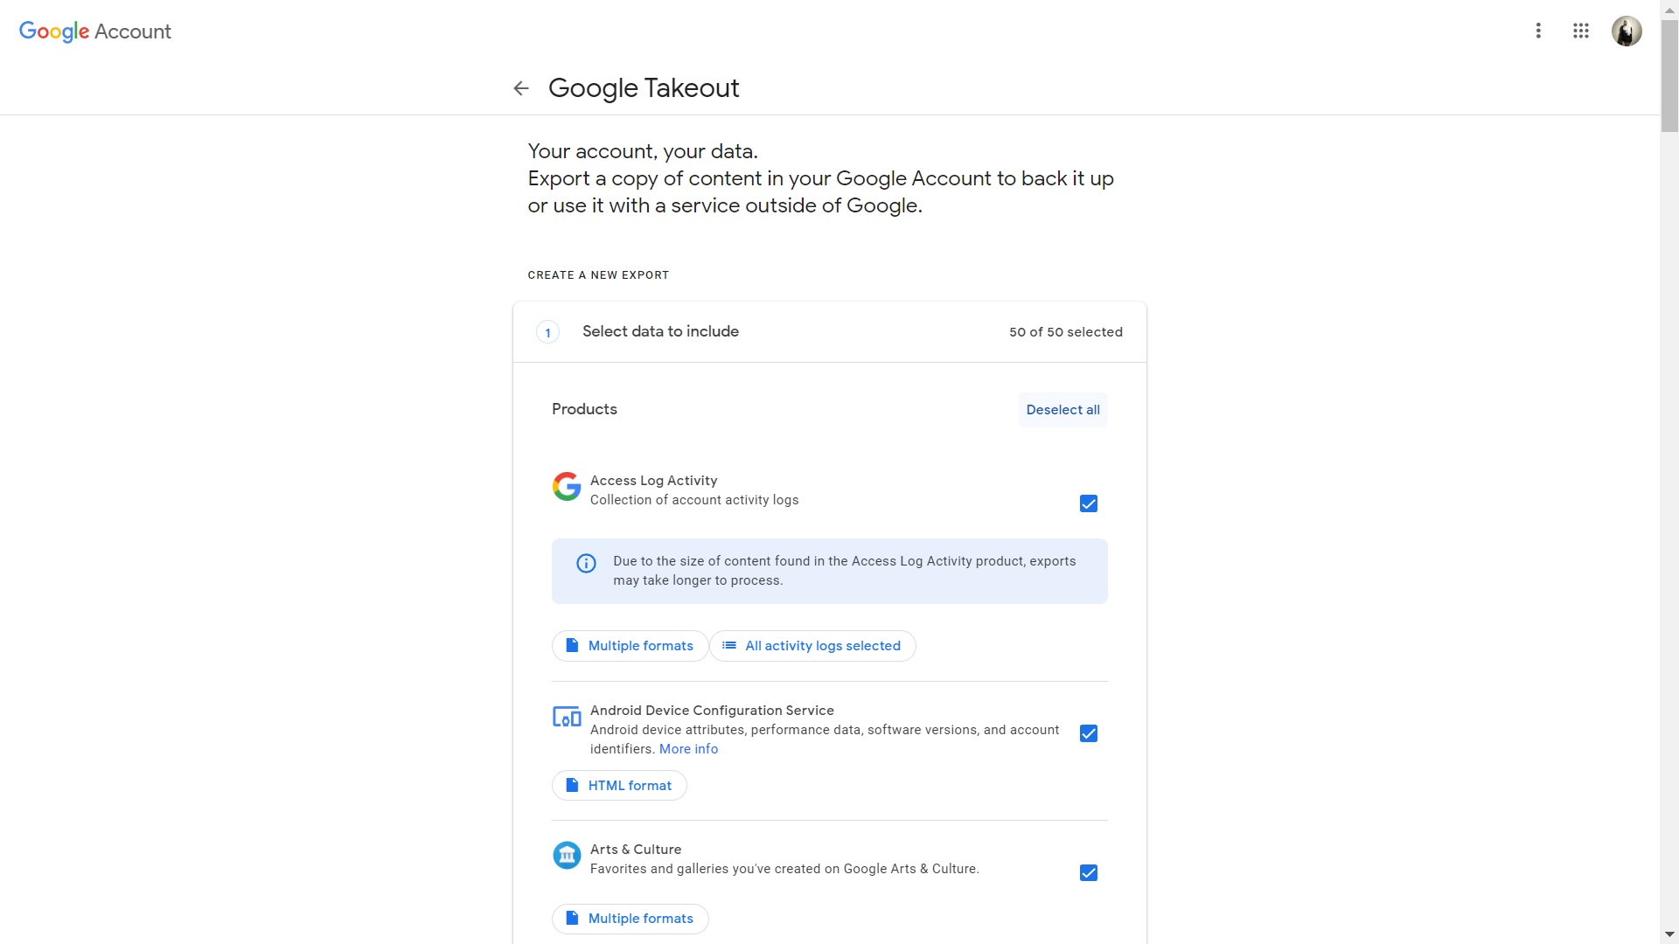The image size is (1679, 944).
Task: Click the '50 of 50 selected' counter text
Action: click(1065, 332)
